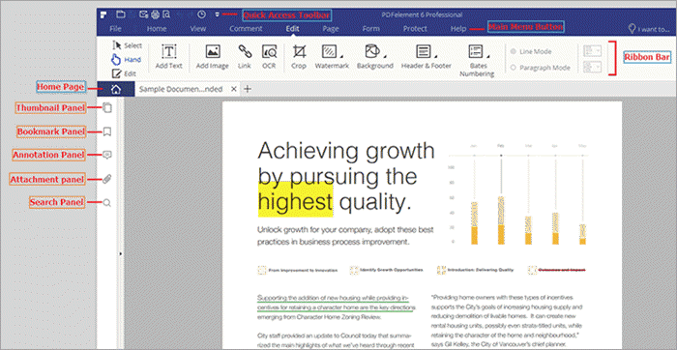Expand side panel with small arrow handle
Image resolution: width=677 pixels, height=350 pixels.
tap(120, 254)
